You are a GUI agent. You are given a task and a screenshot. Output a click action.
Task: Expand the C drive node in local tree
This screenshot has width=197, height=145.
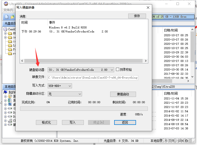click(5, 108)
